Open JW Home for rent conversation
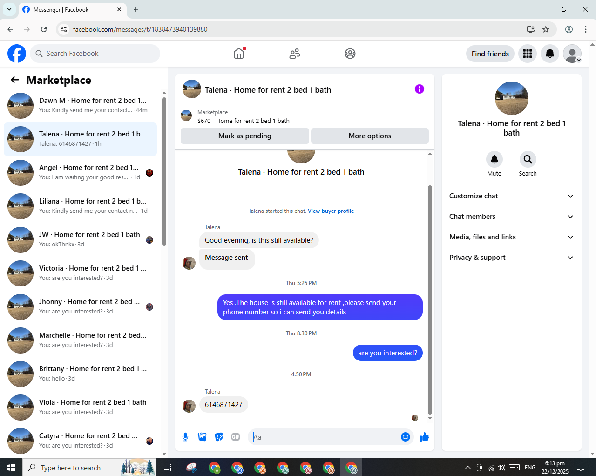The height and width of the screenshot is (476, 596). (x=80, y=240)
